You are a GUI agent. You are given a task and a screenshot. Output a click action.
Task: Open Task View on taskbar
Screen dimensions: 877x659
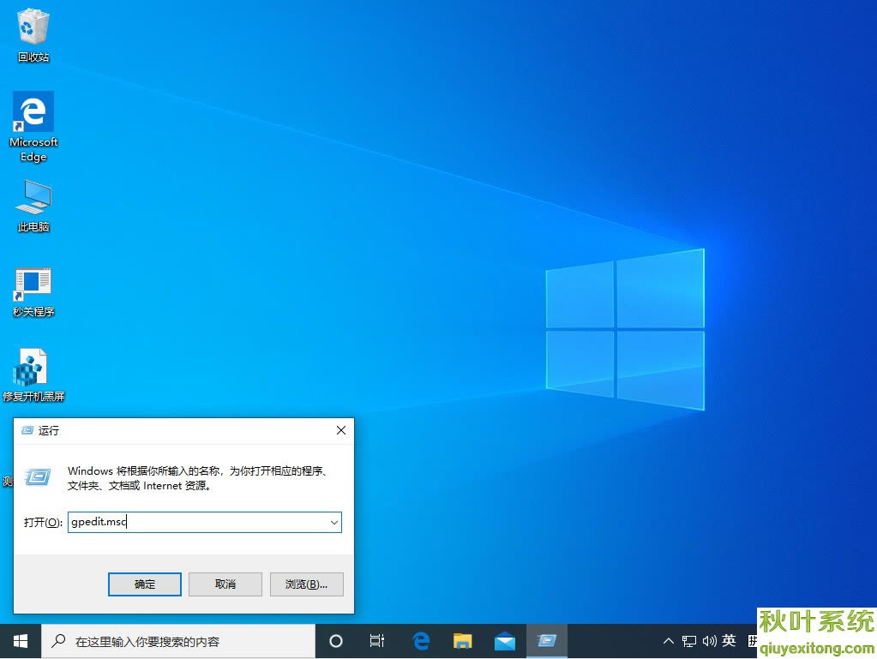pos(377,641)
